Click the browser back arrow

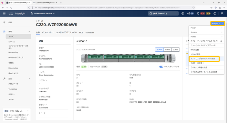3,8
